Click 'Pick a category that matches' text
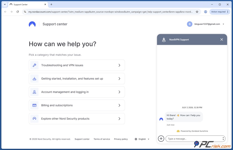This screenshot has width=233, height=150. pyautogui.click(x=55, y=55)
